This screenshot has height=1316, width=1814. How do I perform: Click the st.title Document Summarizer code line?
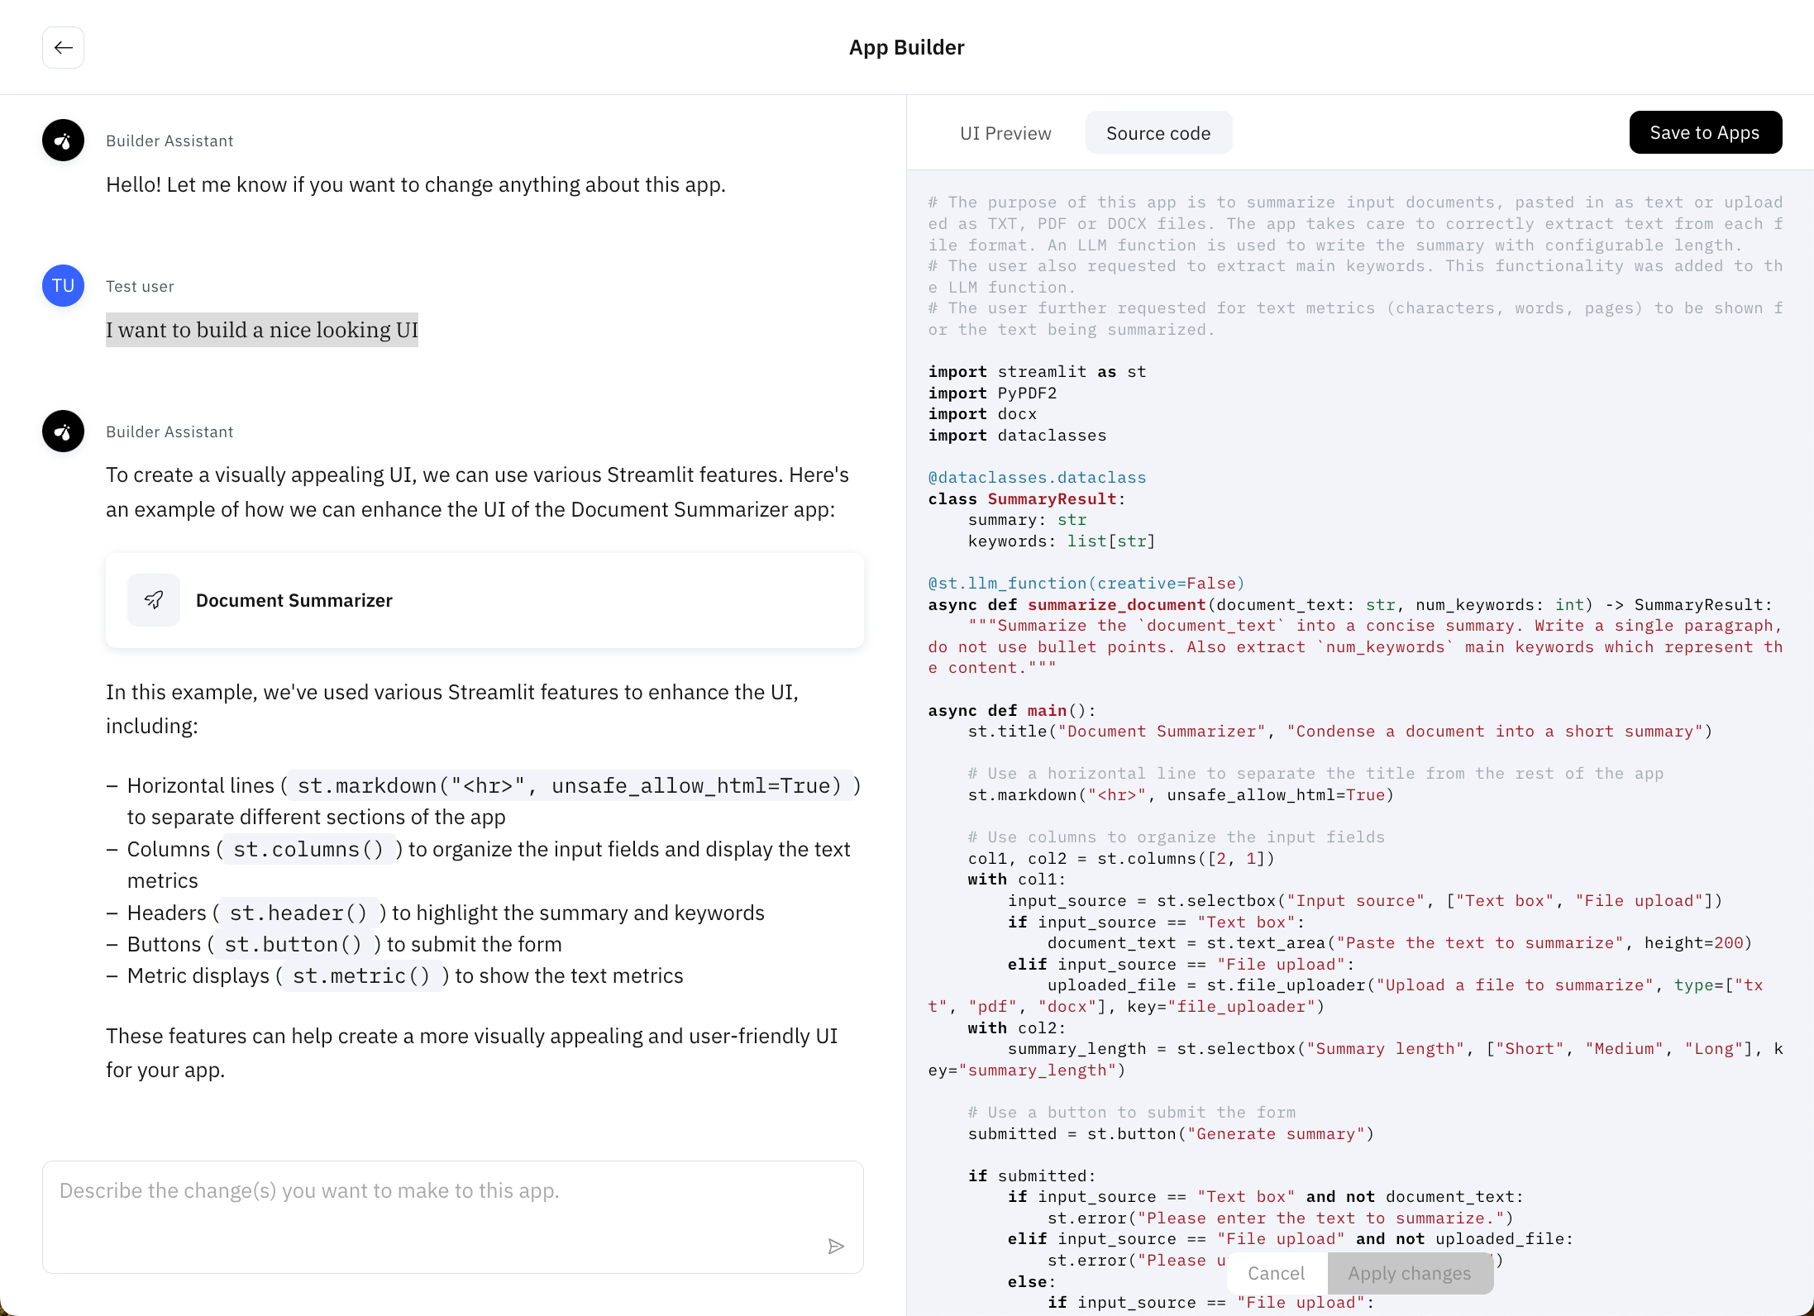click(1340, 732)
